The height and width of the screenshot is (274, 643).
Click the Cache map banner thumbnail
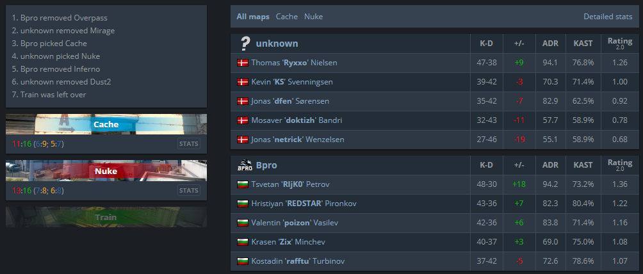pos(106,124)
